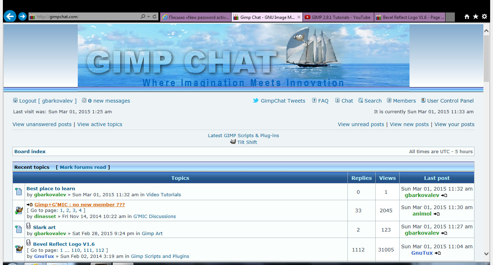This screenshot has width=493, height=265.
Task: Click first-unread-post icon before Gimp+G'MIC title
Action: (x=30, y=205)
